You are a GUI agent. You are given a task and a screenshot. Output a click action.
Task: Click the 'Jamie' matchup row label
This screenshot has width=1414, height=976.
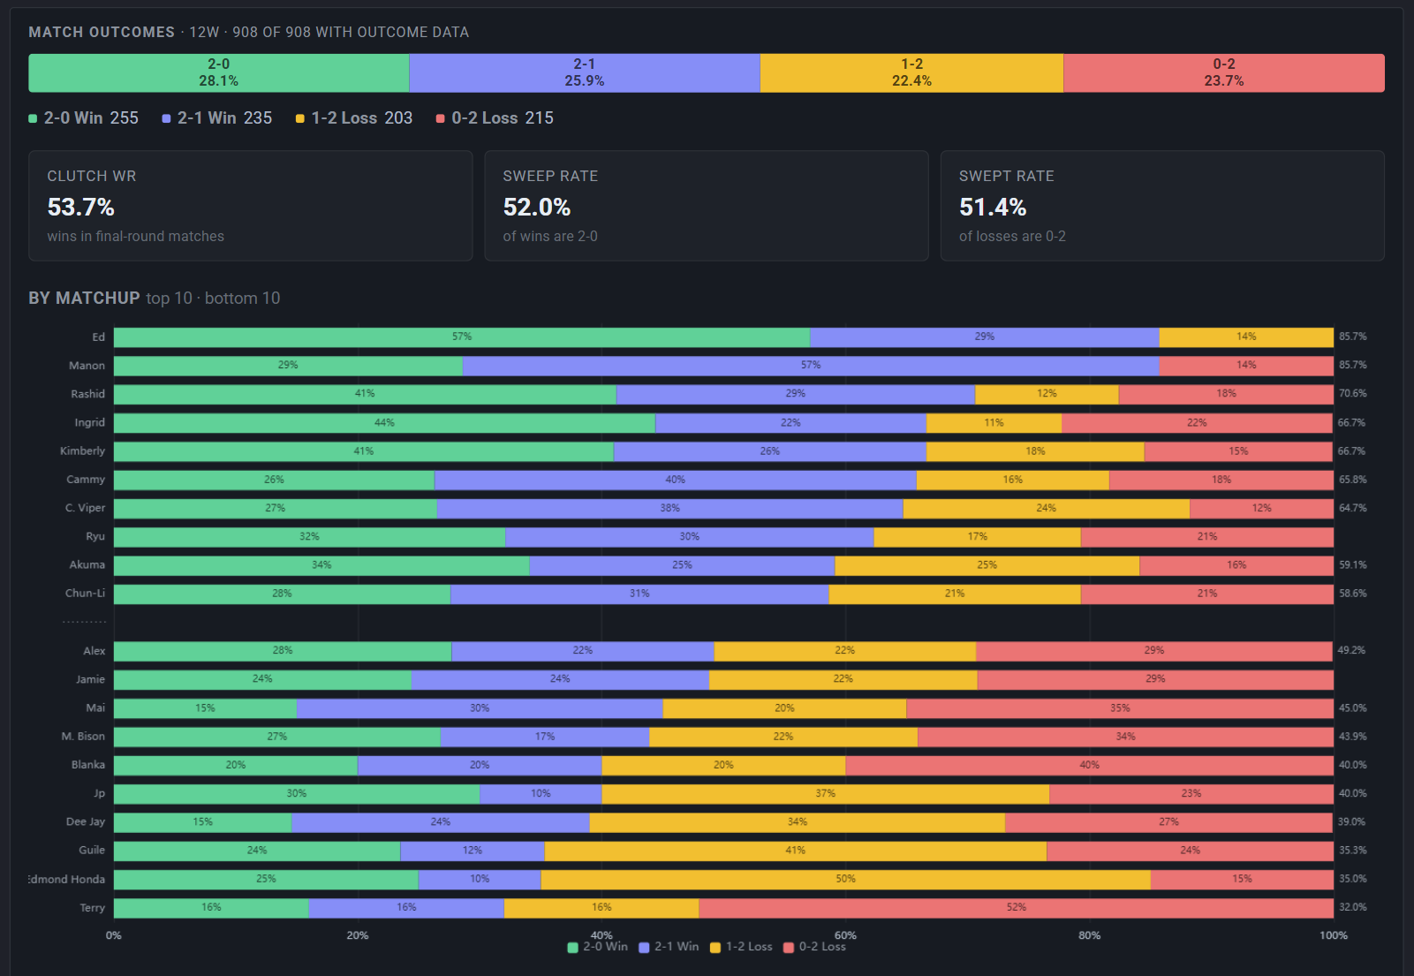(90, 679)
